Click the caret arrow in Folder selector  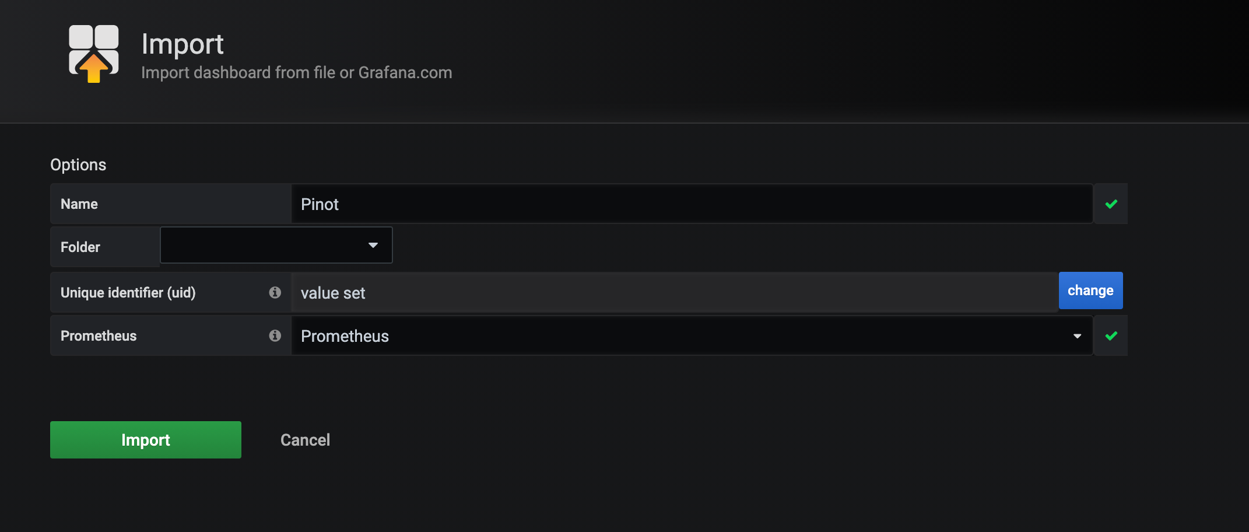373,246
